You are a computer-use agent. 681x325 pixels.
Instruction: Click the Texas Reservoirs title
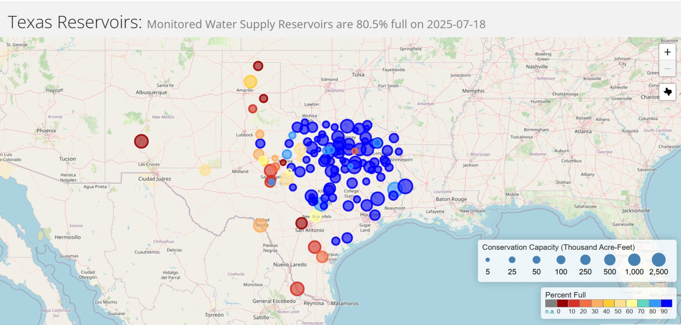pos(75,23)
